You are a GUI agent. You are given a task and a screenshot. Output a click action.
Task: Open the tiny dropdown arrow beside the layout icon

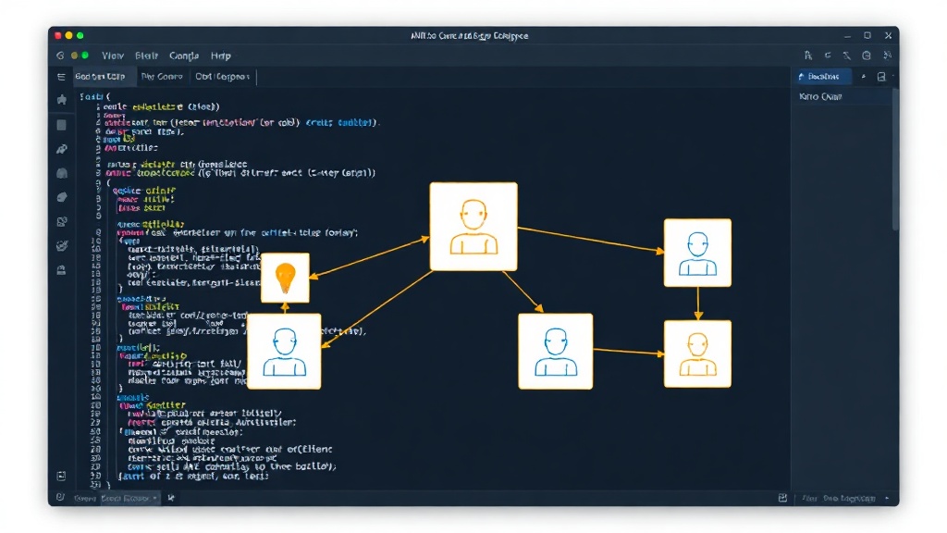(893, 77)
